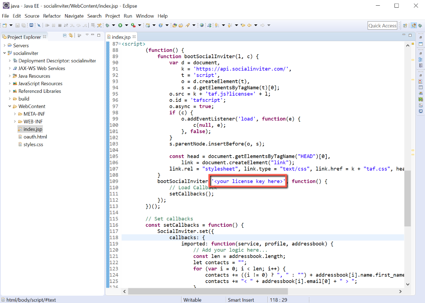Click Collapse All in Project Explorer

pyautogui.click(x=64, y=35)
